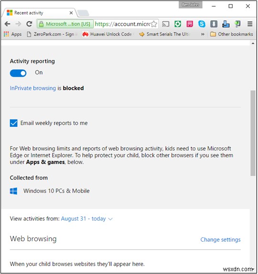This screenshot has width=258, height=274.
Task: Open the green pin extension icon
Action: click(237, 24)
